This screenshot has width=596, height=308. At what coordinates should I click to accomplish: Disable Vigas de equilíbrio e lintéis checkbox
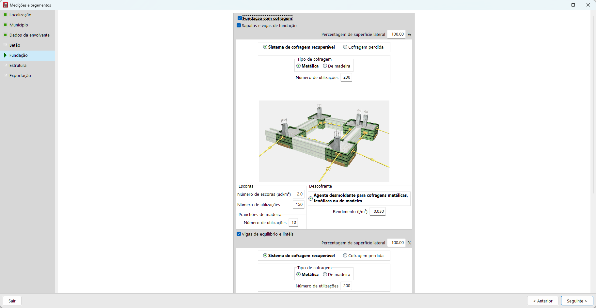point(239,234)
